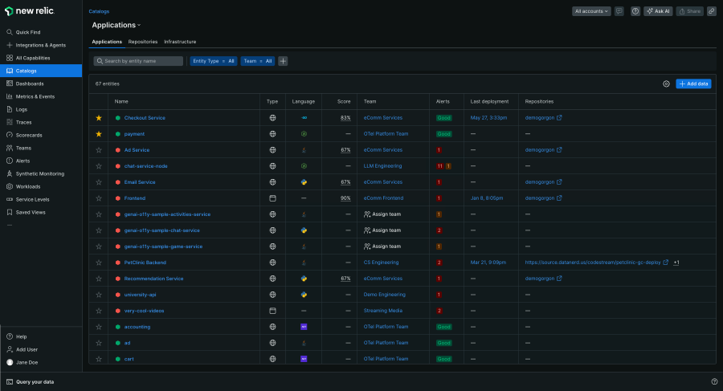Open top-right help question mark icon
Screen dimensions: 723x391
pyautogui.click(x=635, y=11)
